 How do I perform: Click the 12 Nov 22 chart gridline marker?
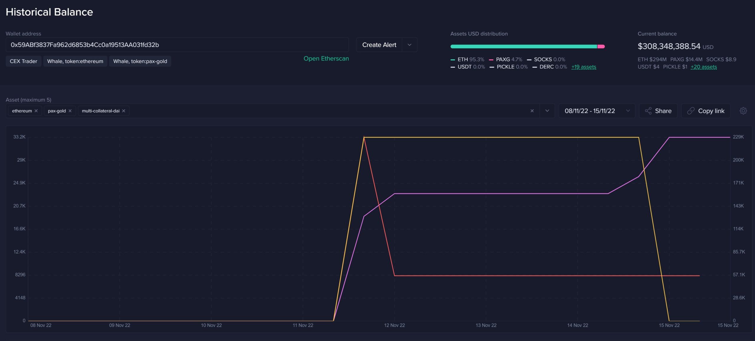(x=394, y=325)
